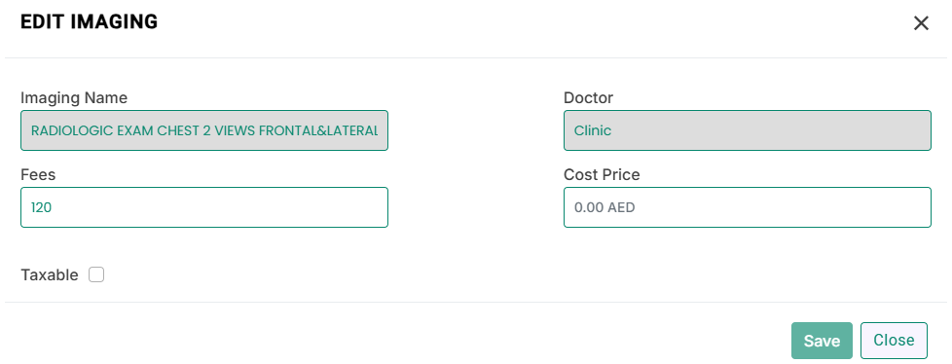Tick the Taxable checkbox
This screenshot has height=364, width=952.
click(96, 274)
